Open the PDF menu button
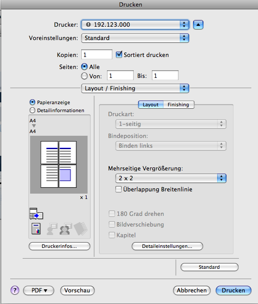 [x=39, y=290]
